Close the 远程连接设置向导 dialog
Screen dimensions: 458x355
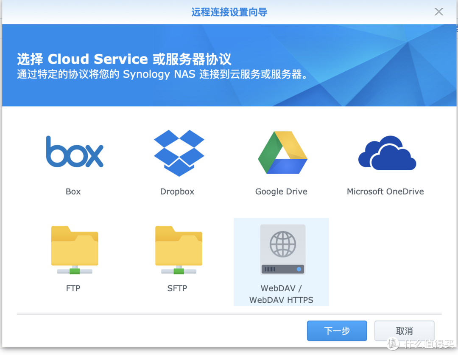pos(439,12)
